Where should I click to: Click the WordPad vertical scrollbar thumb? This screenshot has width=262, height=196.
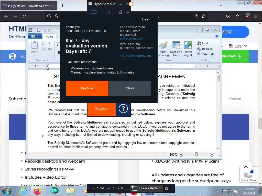[x=218, y=78]
